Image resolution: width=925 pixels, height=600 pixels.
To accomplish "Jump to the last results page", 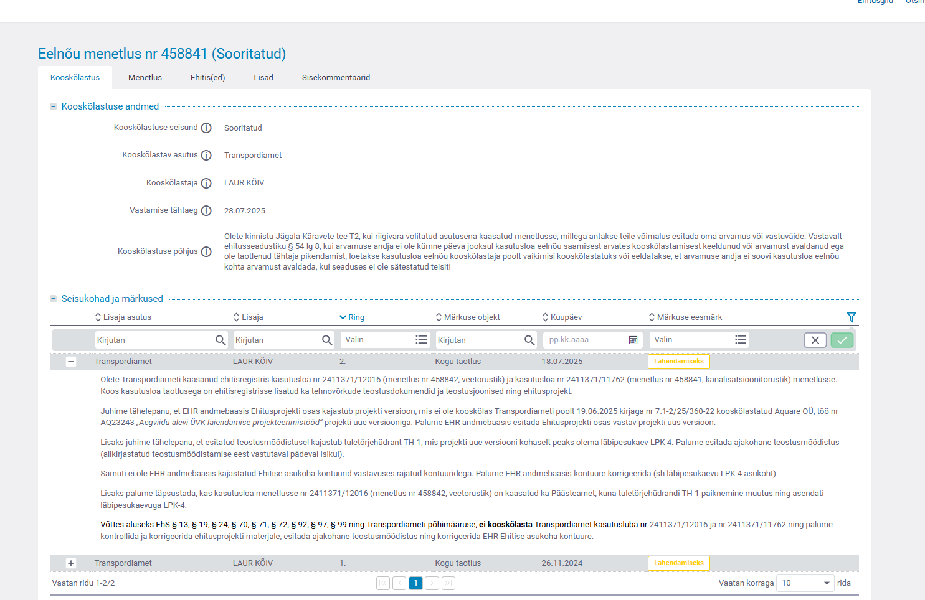I will tap(448, 583).
